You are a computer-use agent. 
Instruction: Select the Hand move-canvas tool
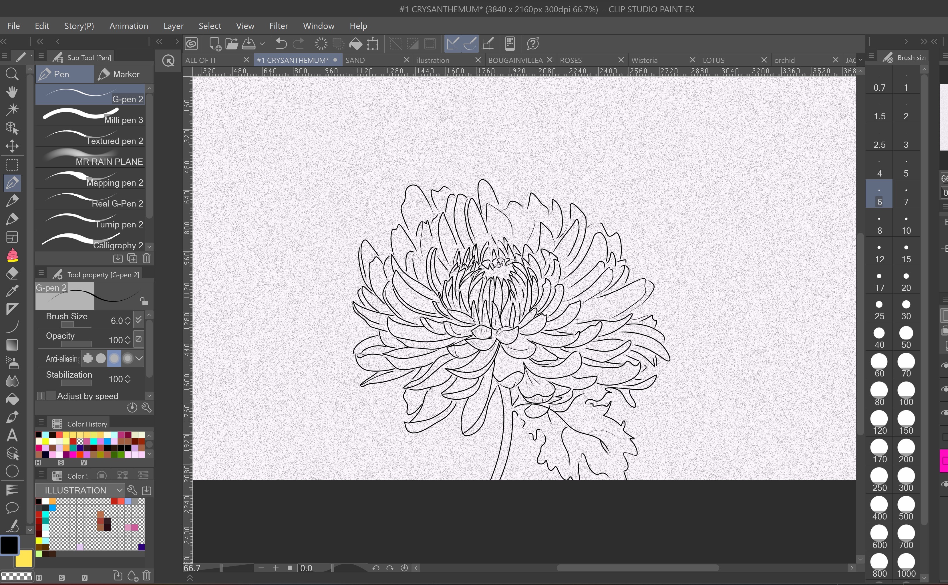(12, 92)
